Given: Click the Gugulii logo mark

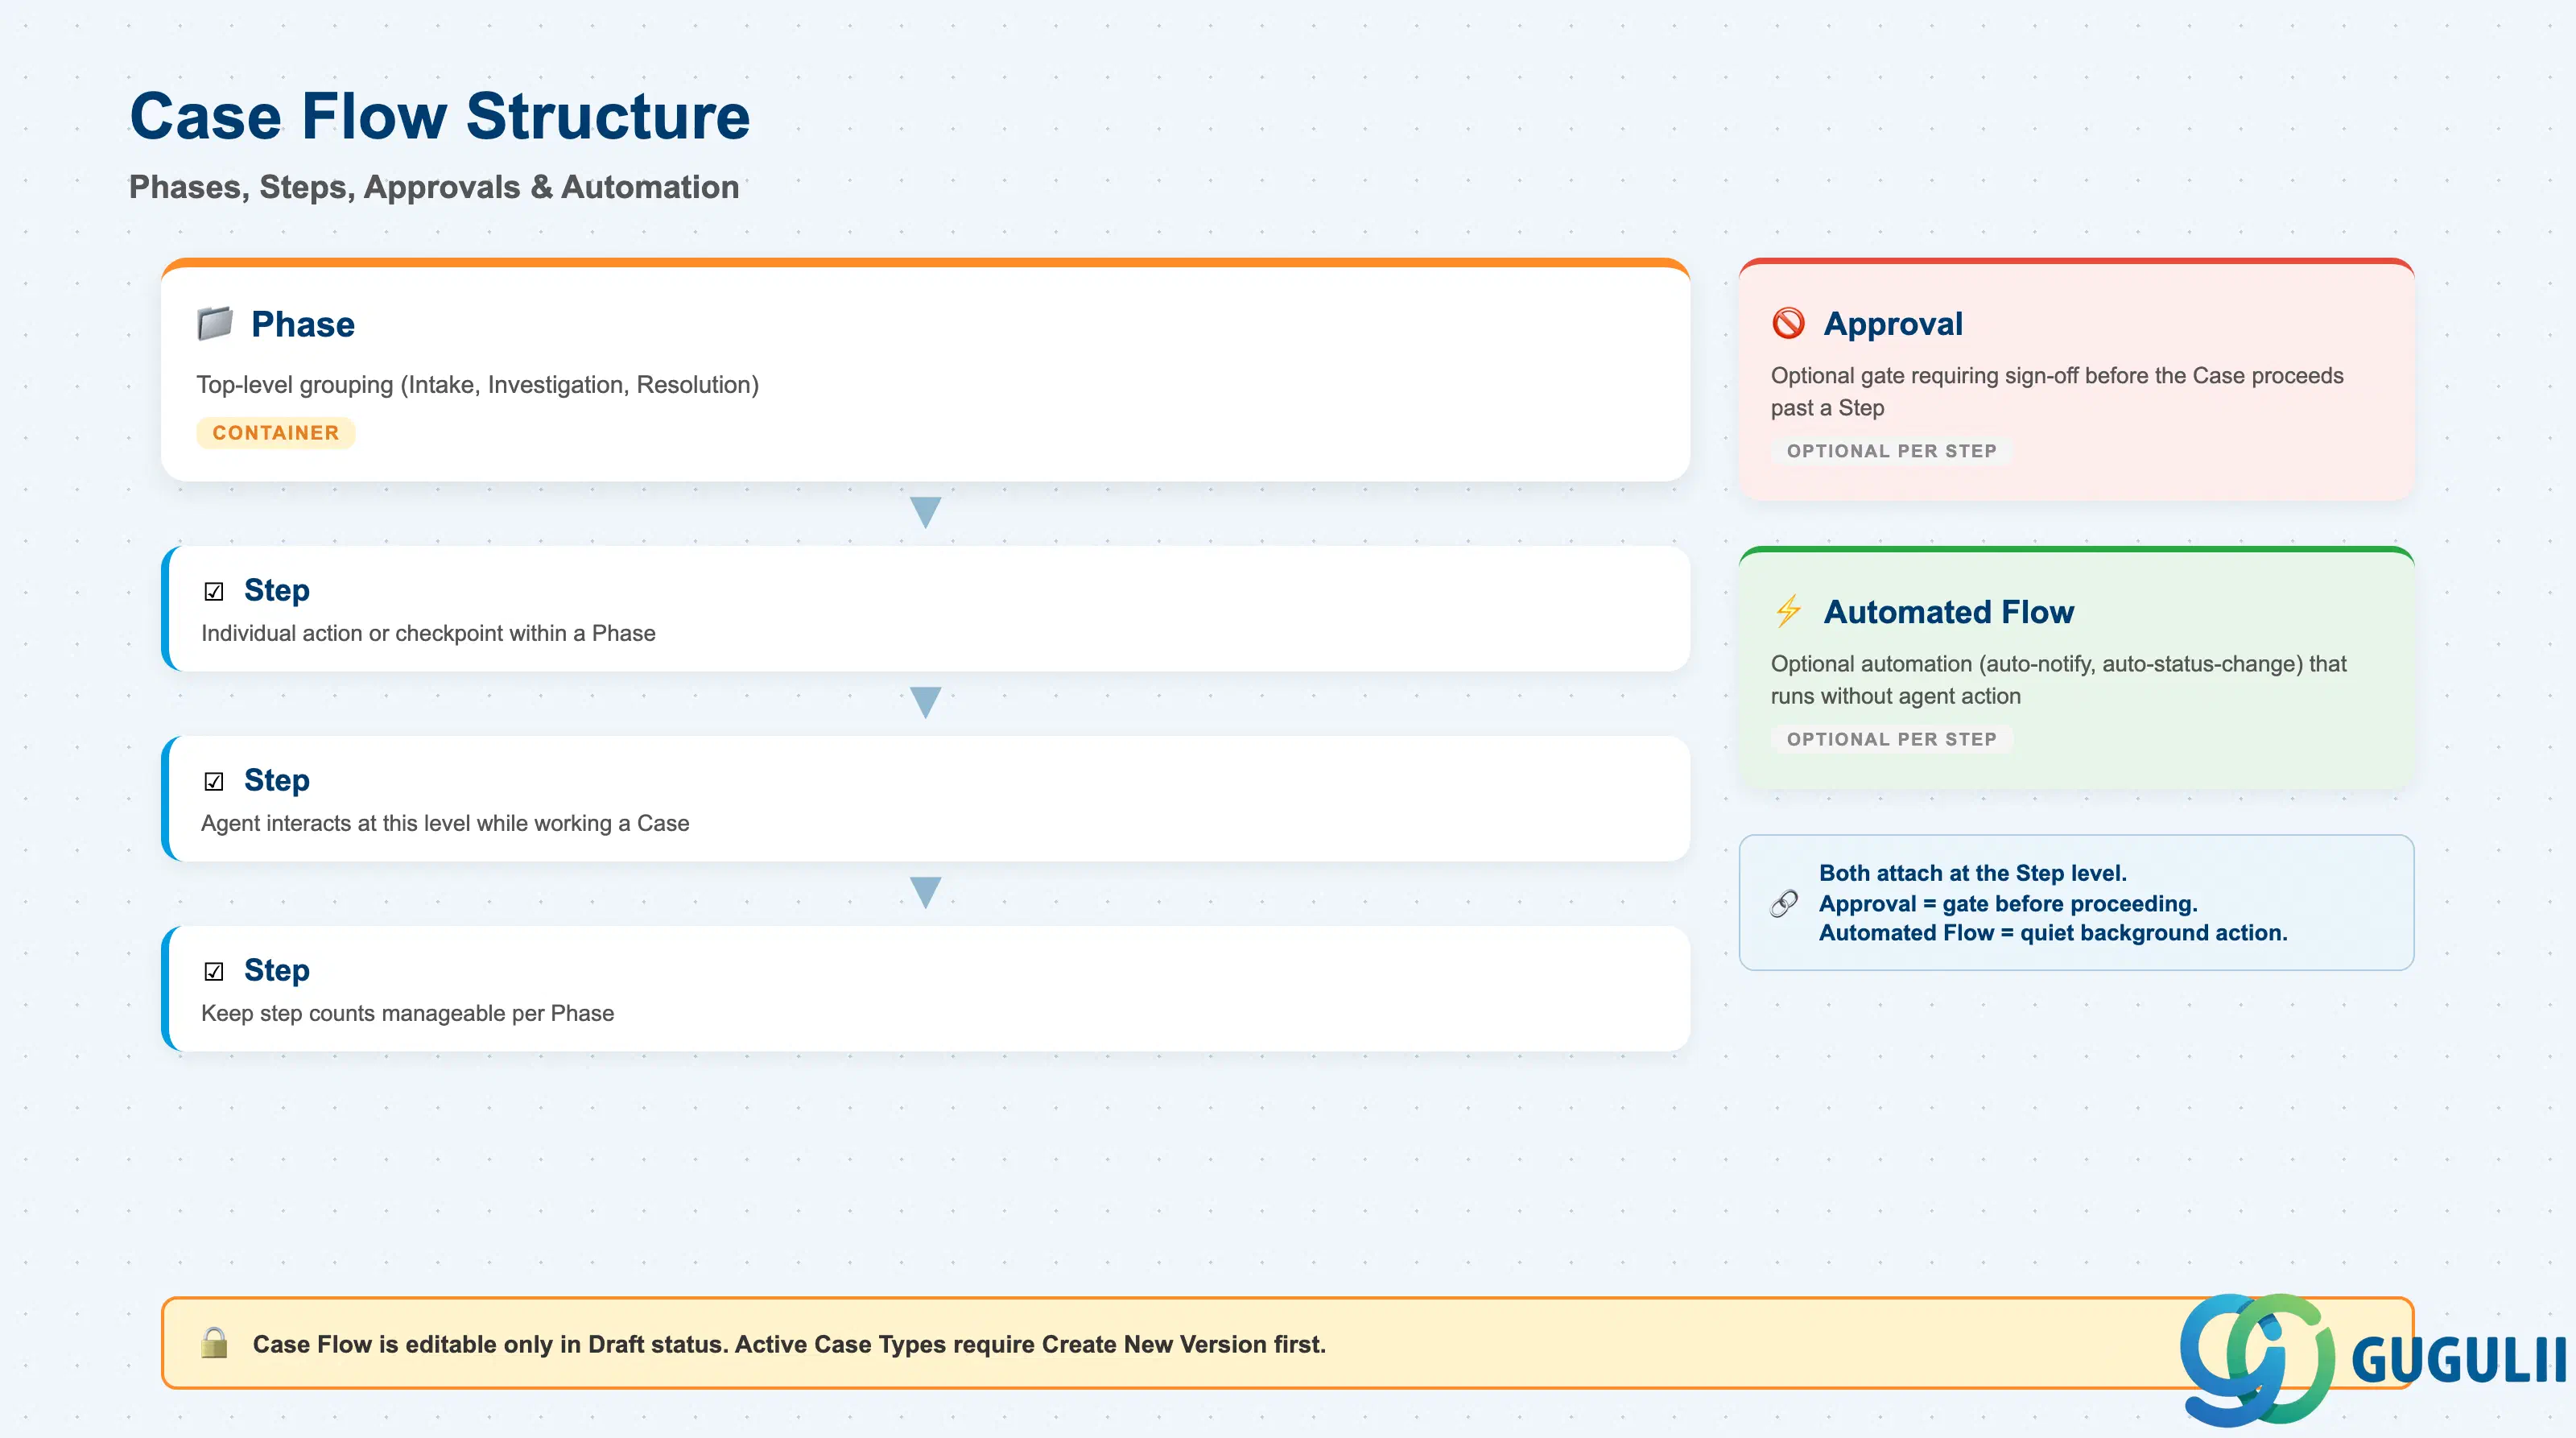Looking at the screenshot, I should 2257,1359.
